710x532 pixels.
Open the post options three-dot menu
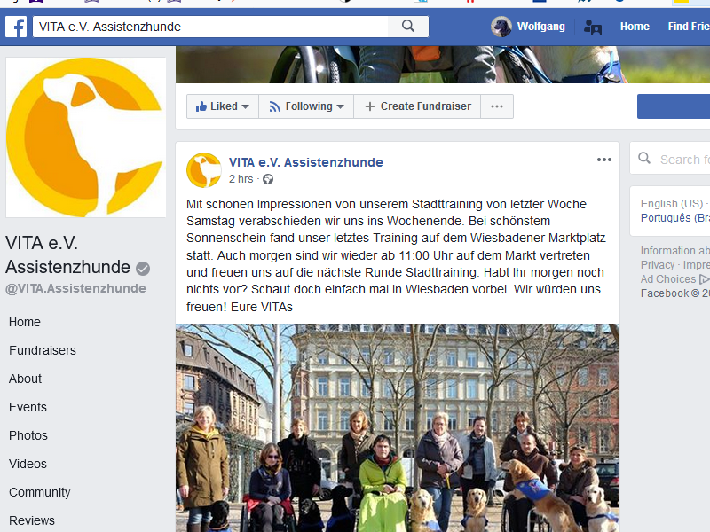coord(604,160)
